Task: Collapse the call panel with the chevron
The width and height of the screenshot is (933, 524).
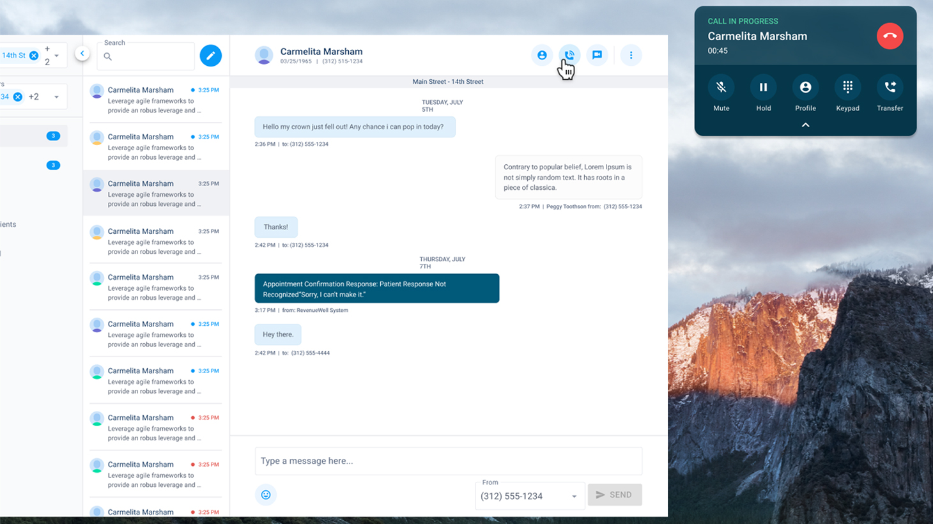Action: pos(805,125)
